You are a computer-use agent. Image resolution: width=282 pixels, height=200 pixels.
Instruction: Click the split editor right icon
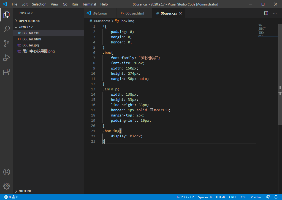coord(266,13)
